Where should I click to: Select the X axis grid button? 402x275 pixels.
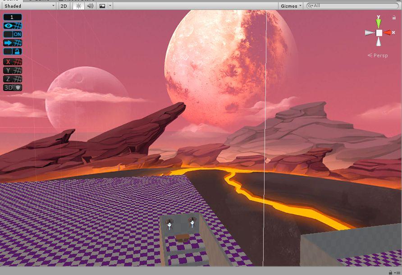tap(13, 62)
